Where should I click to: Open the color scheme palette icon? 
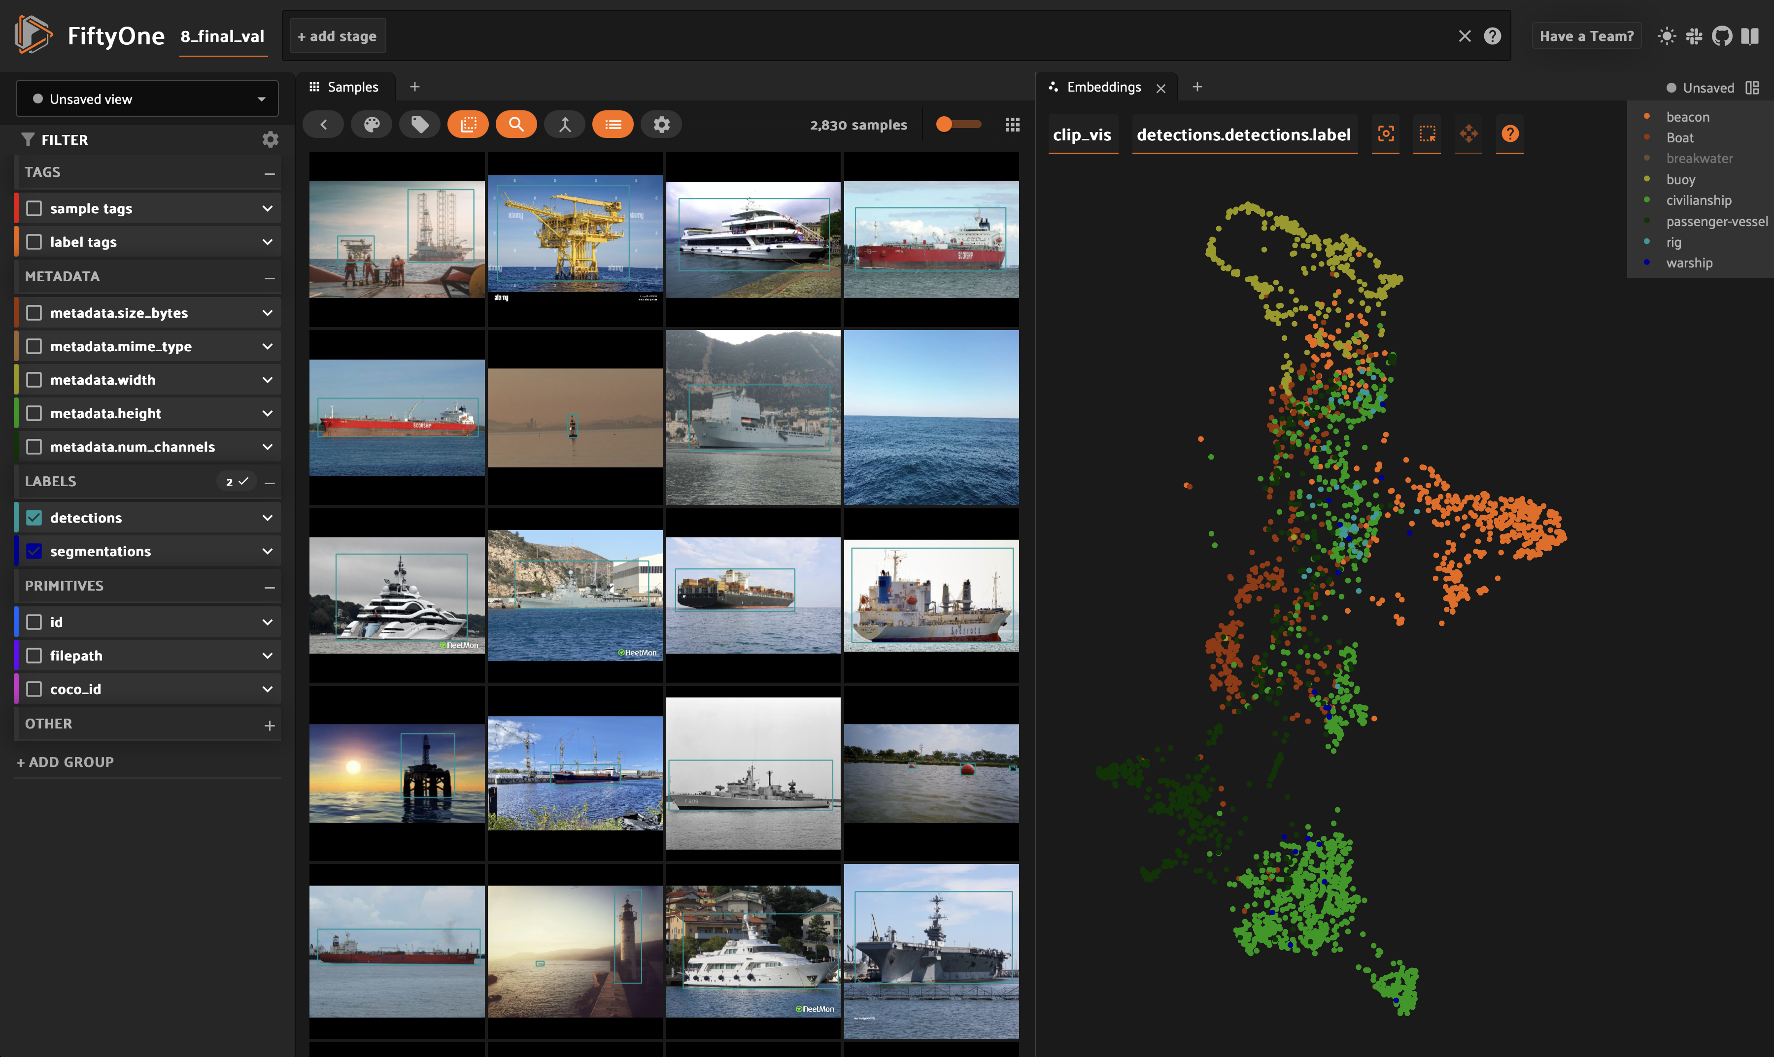[371, 125]
